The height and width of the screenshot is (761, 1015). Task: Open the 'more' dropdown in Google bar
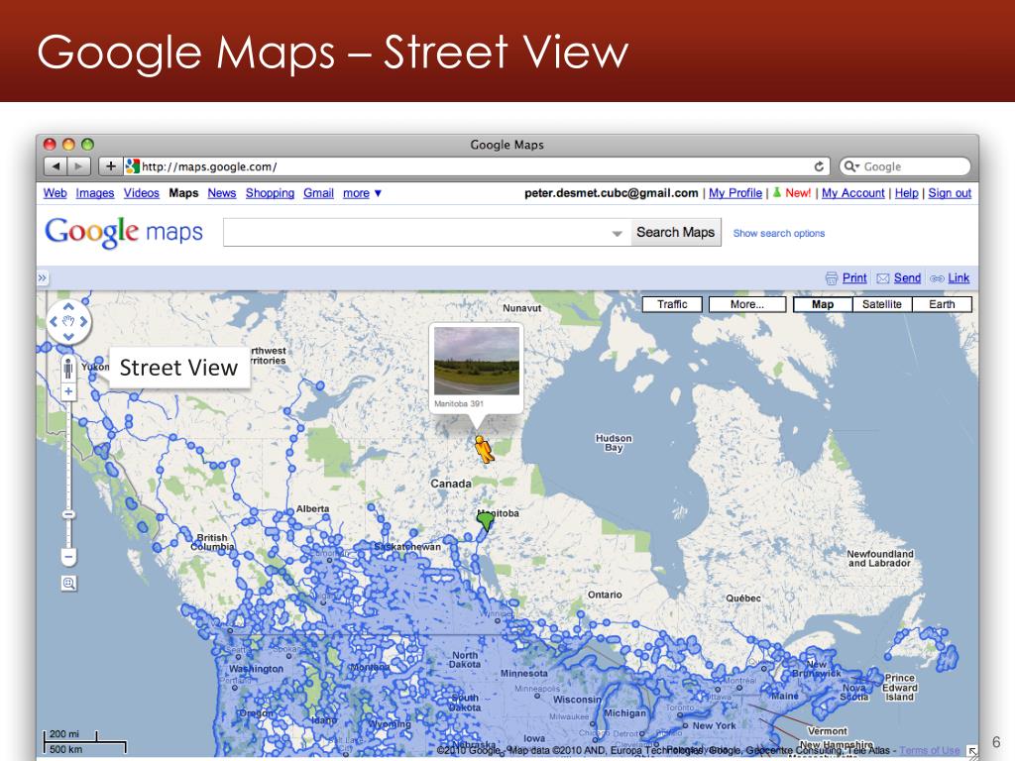point(362,193)
